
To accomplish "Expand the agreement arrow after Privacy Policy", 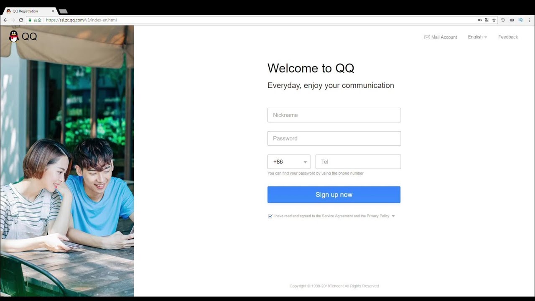I will [x=393, y=216].
